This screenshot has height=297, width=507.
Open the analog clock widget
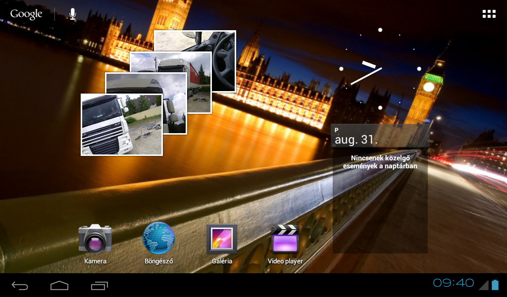tap(380, 68)
